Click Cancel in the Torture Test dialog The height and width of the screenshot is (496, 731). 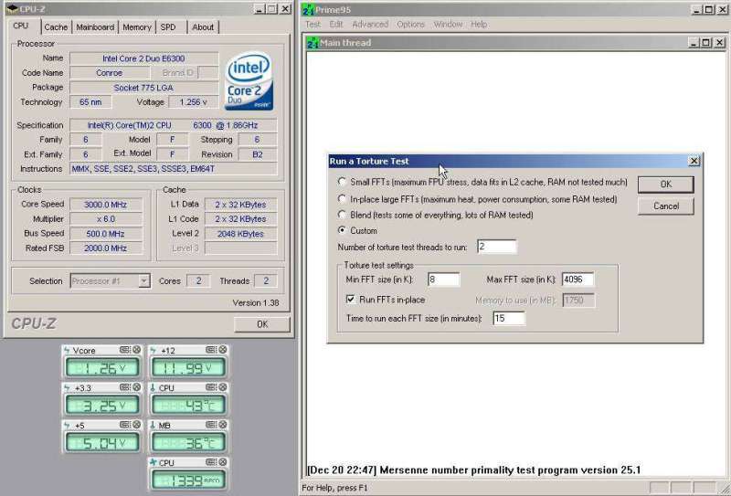coord(666,206)
